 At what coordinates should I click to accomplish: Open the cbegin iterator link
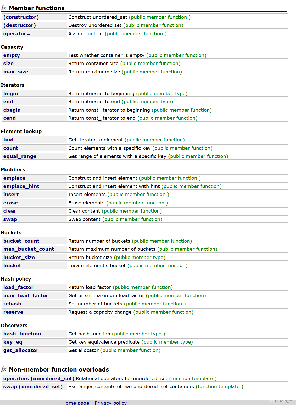12,110
